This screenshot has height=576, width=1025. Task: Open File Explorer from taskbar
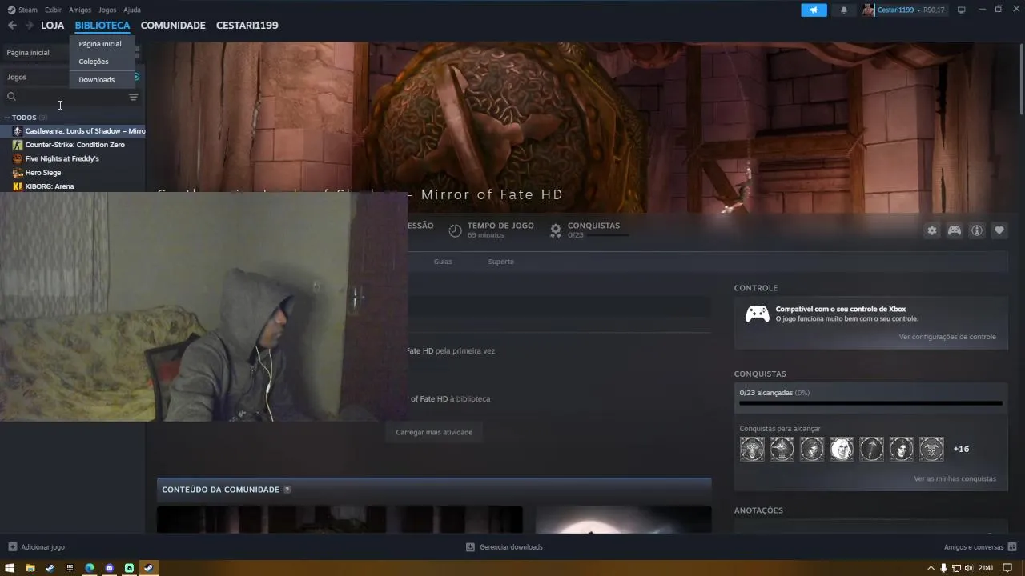tap(30, 568)
